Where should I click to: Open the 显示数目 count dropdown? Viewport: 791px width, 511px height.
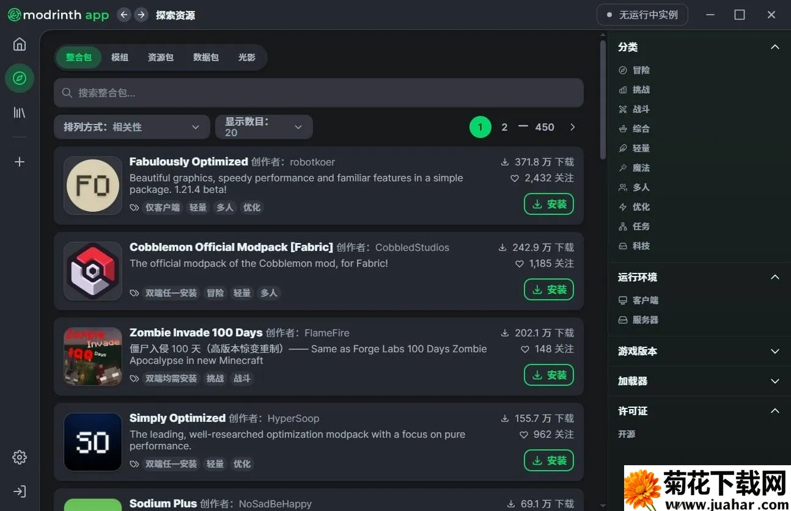pos(264,127)
